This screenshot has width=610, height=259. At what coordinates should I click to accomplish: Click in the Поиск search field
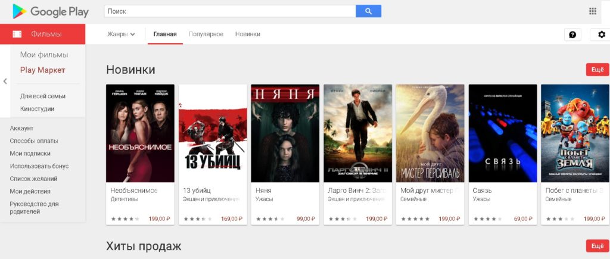(x=229, y=11)
